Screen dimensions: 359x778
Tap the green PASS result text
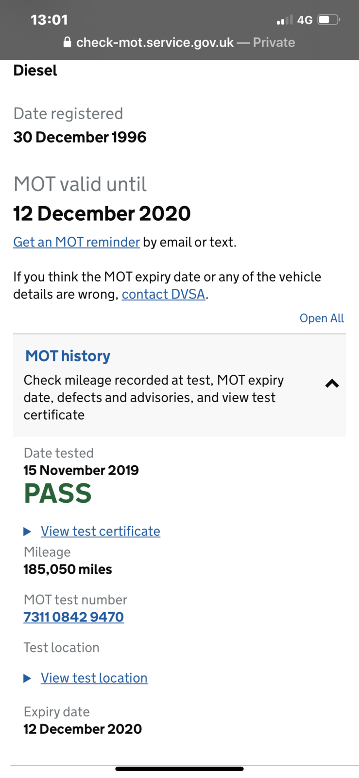click(x=57, y=494)
